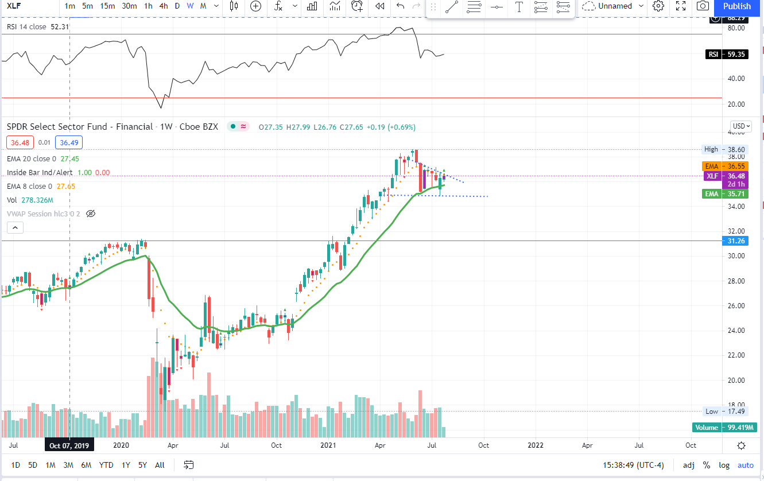Select the 5D date range
The image size is (764, 481).
pos(33,465)
